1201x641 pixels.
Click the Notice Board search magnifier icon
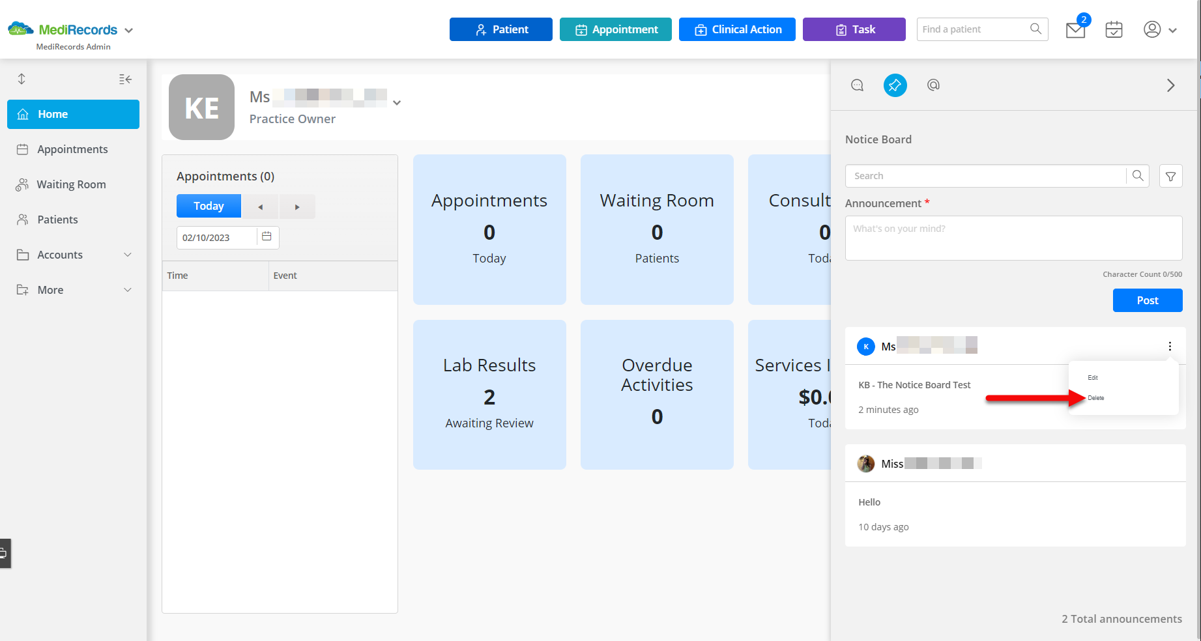[x=1138, y=176]
